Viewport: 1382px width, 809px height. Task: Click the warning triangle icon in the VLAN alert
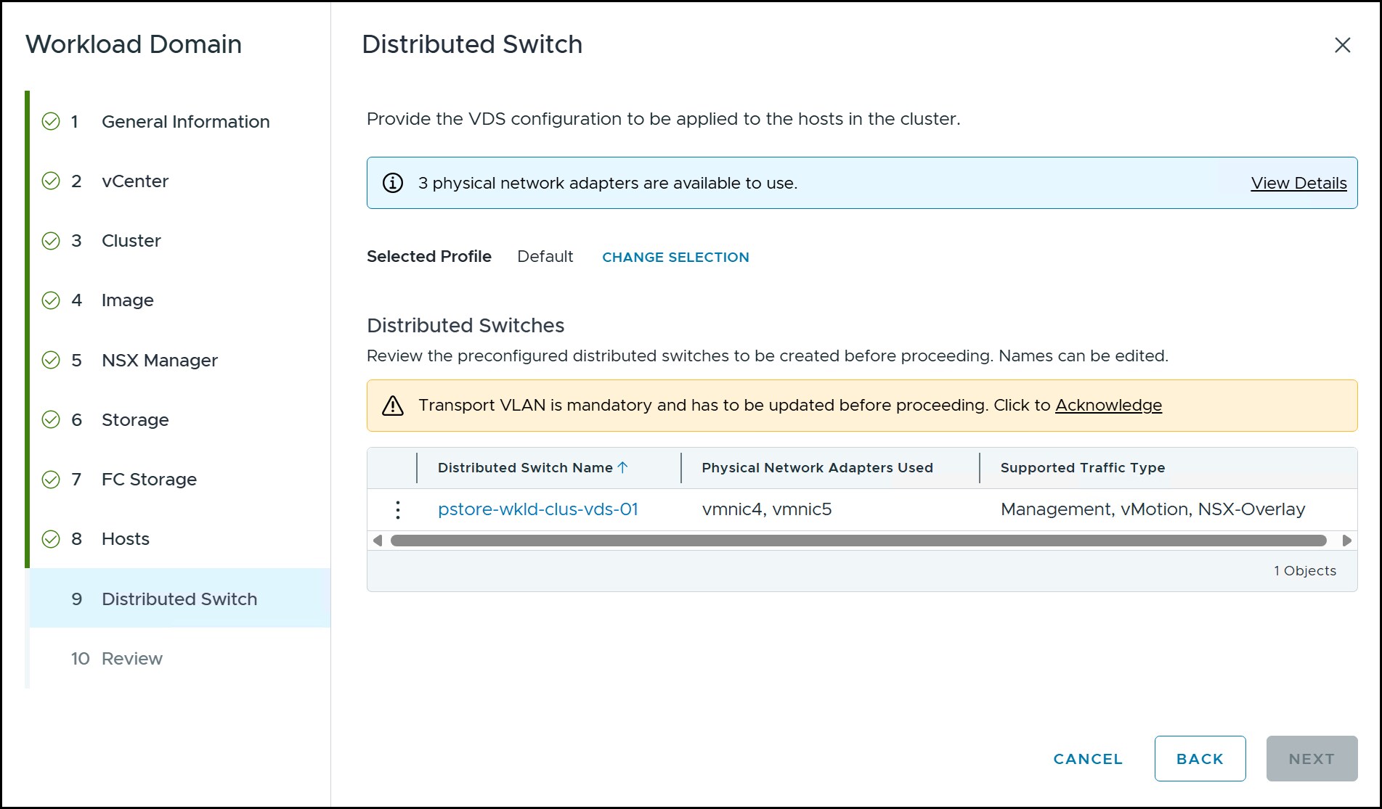click(393, 406)
